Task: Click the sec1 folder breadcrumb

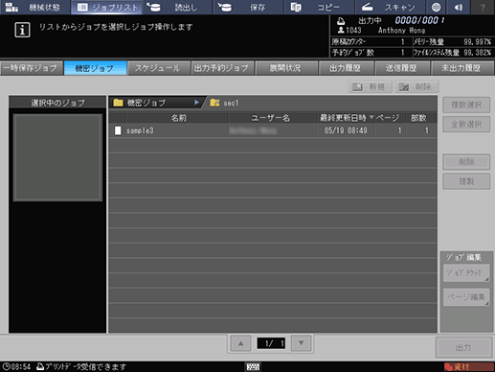Action: pyautogui.click(x=224, y=103)
